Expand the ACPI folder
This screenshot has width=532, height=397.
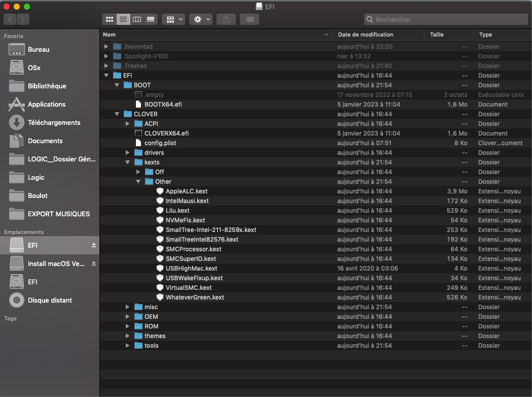128,123
